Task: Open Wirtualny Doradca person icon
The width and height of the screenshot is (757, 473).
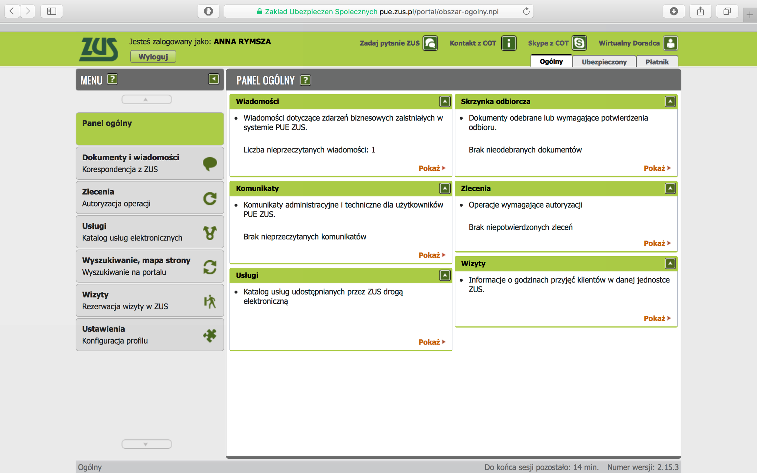Action: point(670,43)
